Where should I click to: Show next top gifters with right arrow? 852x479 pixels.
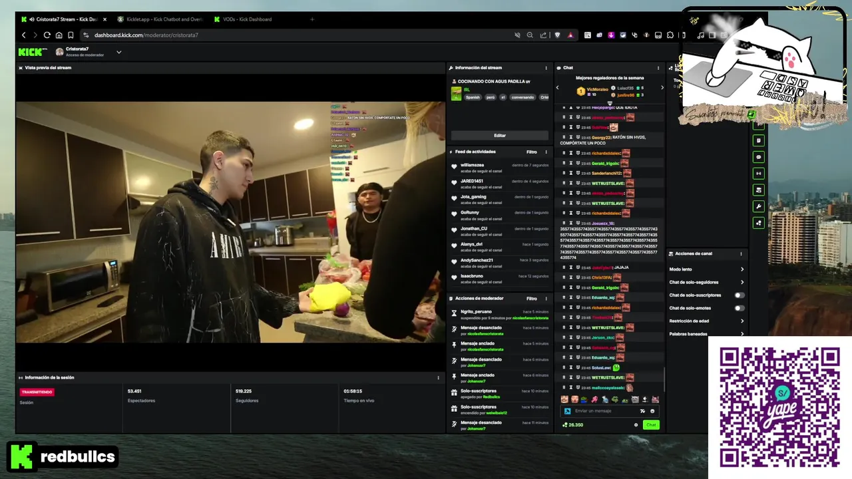click(x=662, y=88)
